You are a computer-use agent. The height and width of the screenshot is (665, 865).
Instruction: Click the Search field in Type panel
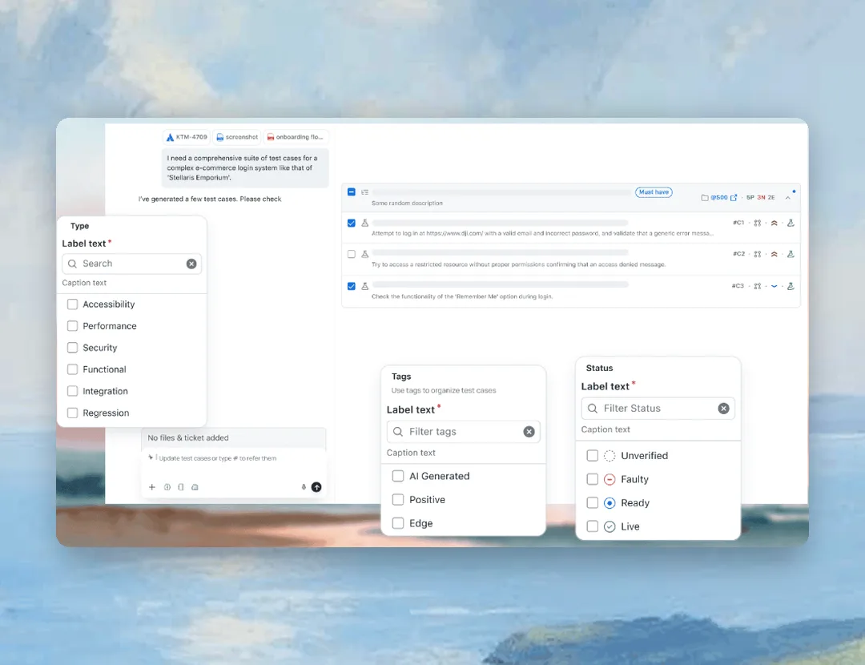132,264
